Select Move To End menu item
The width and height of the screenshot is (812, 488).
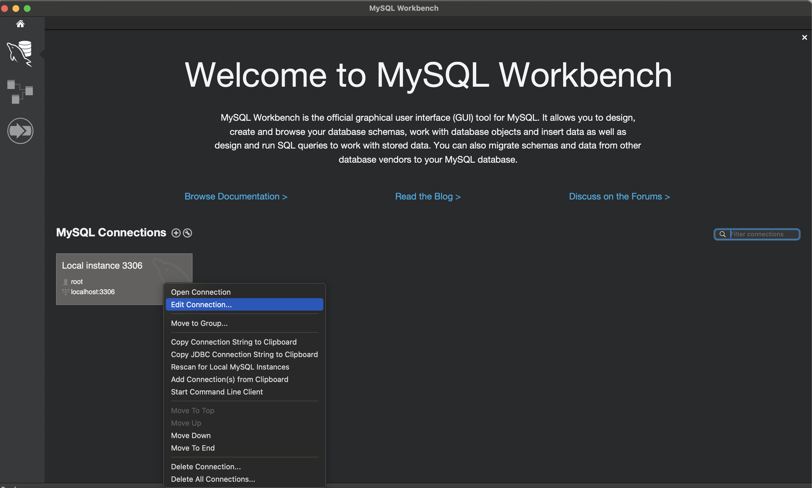tap(244, 448)
